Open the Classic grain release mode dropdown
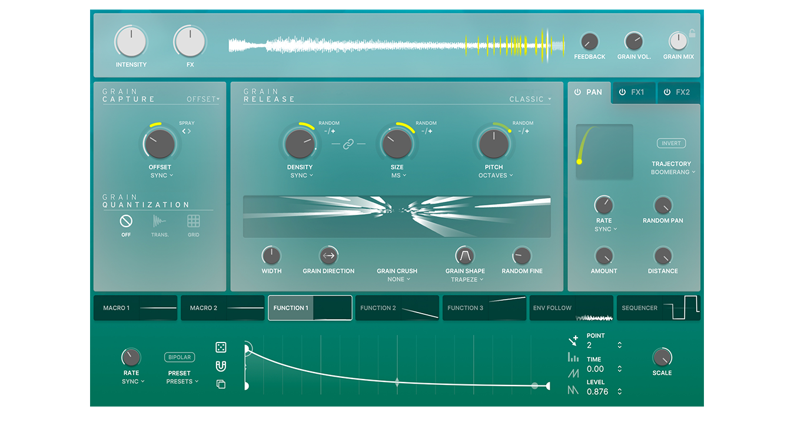 pos(530,99)
